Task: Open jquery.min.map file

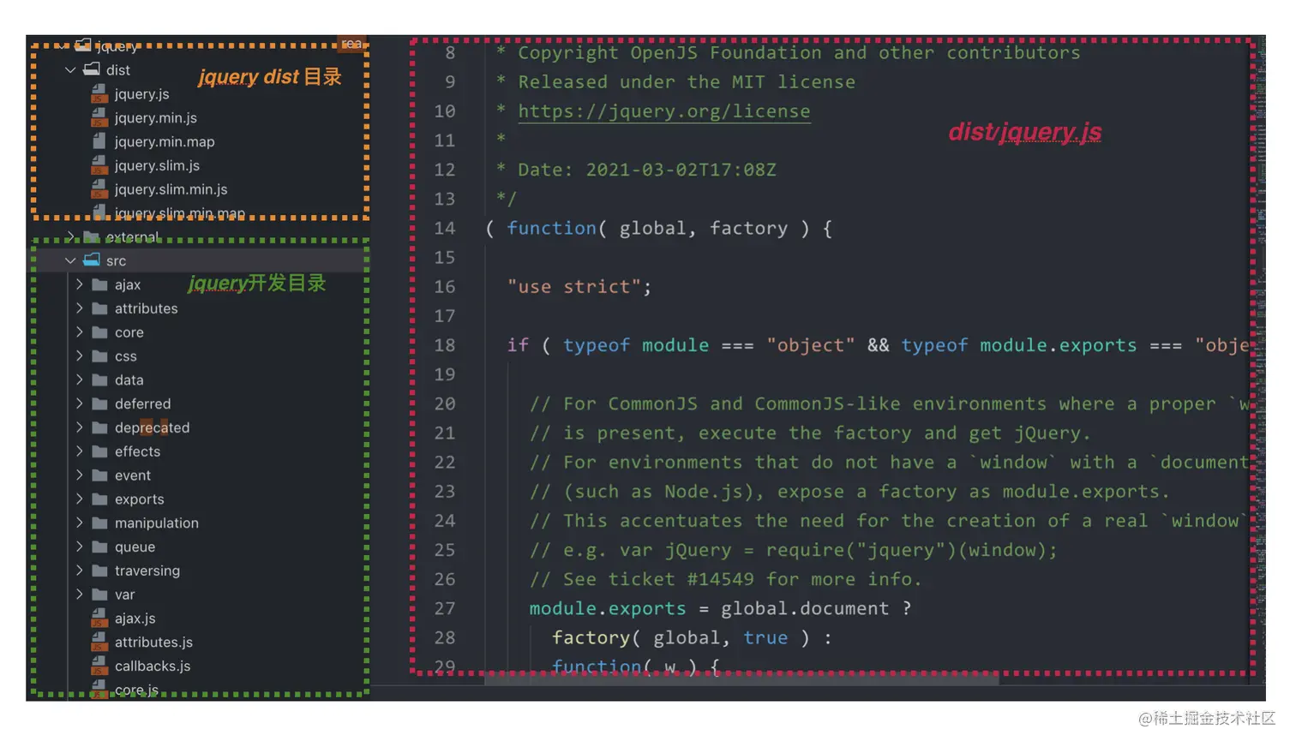Action: (x=165, y=142)
